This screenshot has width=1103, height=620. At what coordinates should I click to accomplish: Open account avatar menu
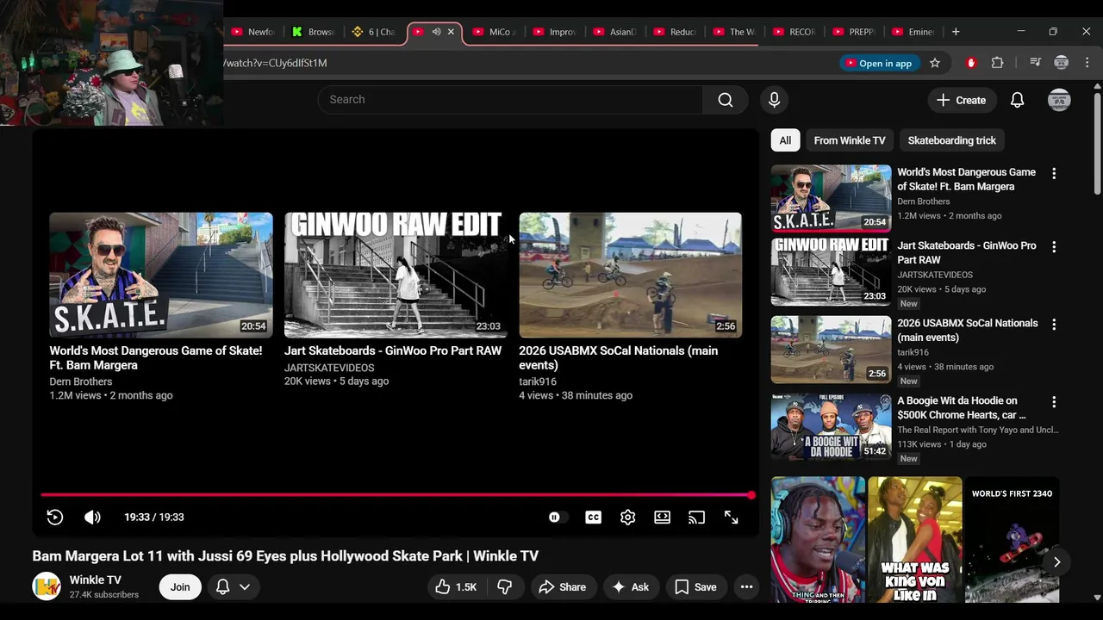(1059, 100)
